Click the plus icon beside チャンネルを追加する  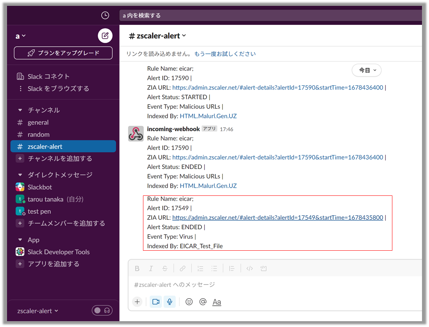(x=20, y=158)
